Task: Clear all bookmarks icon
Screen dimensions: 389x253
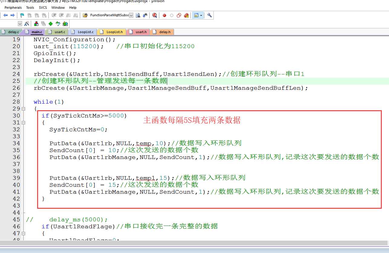Action: pyautogui.click(x=44, y=15)
